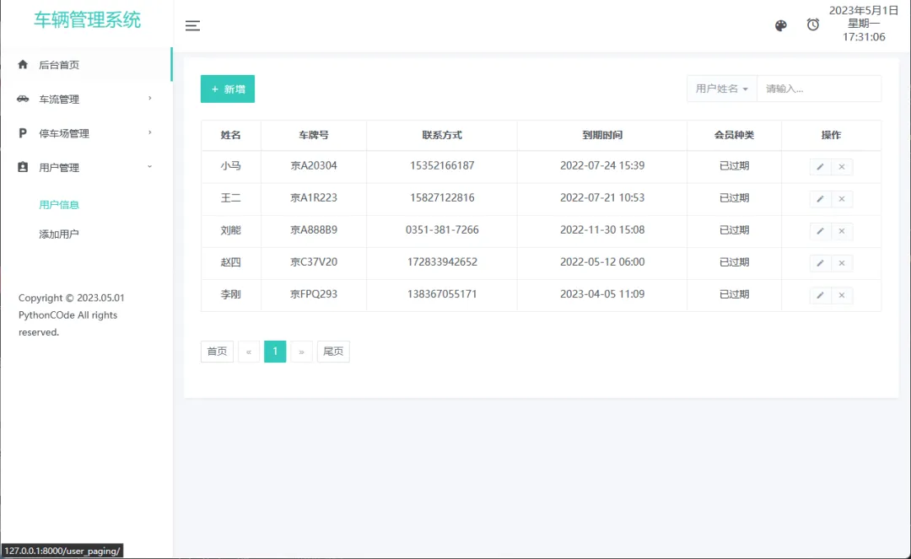This screenshot has height=559, width=911.
Task: Click the 车牌号 column header
Action: [314, 135]
